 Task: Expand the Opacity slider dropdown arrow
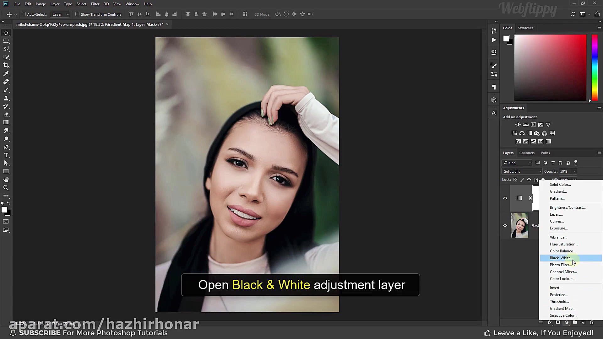coord(574,171)
